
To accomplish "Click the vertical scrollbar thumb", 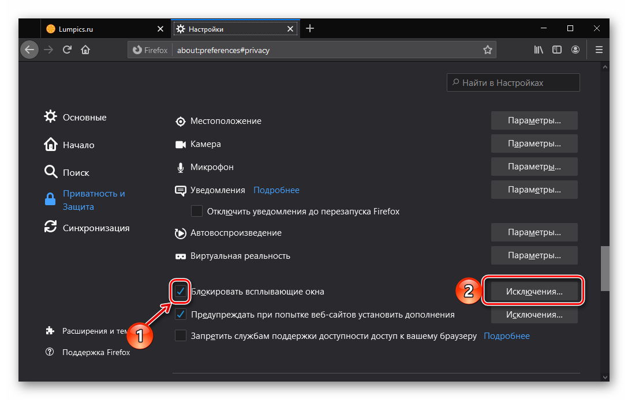I will [605, 269].
